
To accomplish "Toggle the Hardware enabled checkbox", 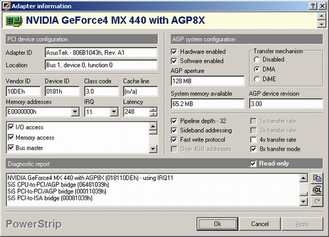I will point(174,52).
